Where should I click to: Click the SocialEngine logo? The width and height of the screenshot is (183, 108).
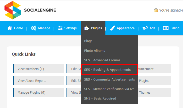pos(30,10)
